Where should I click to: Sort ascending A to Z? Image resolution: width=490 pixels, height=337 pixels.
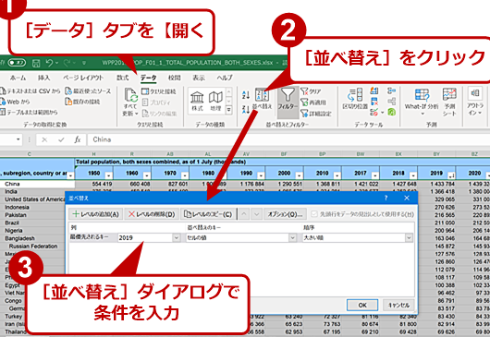coord(246,94)
